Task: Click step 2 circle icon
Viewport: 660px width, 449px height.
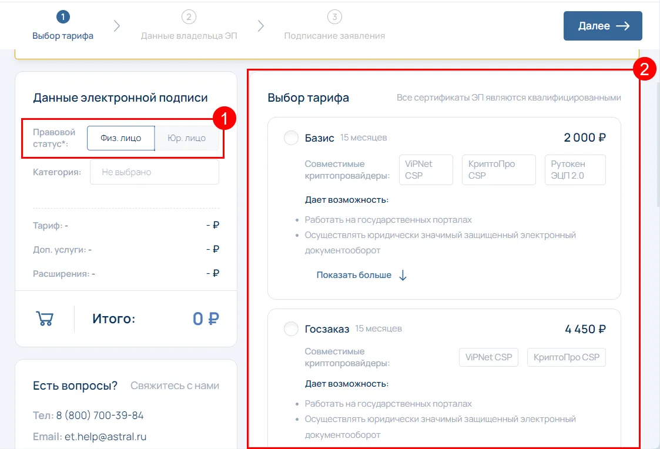Action: (x=189, y=16)
